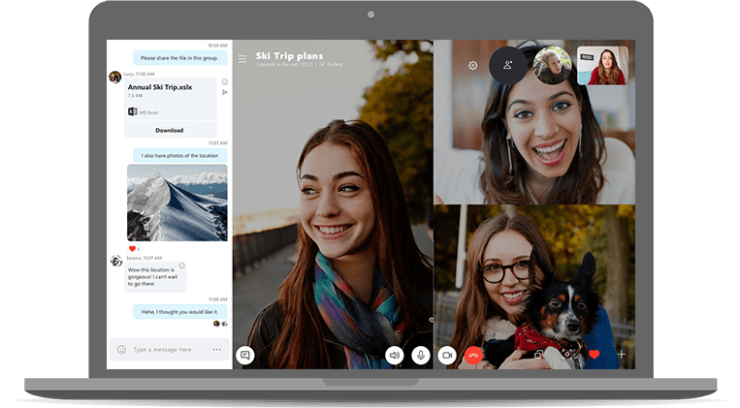End the call with red hang-up button
Image resolution: width=740 pixels, height=408 pixels.
[473, 356]
